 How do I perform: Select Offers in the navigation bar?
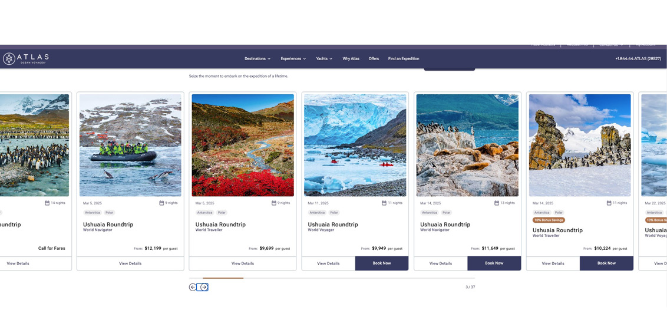(x=374, y=59)
